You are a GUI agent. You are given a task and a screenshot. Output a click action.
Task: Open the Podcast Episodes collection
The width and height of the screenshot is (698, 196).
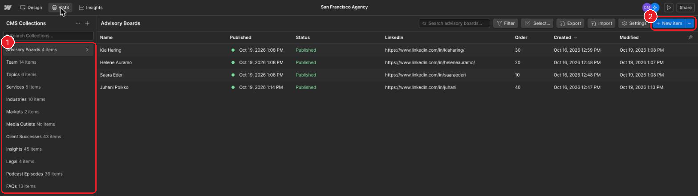tap(49, 174)
